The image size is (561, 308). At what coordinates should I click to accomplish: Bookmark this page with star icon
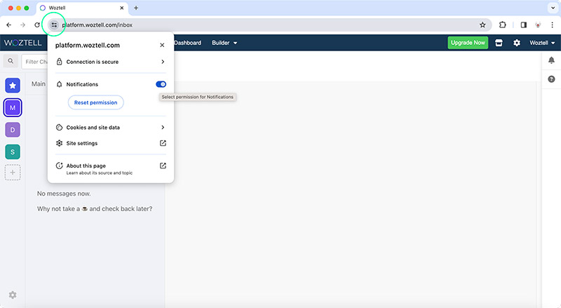pyautogui.click(x=482, y=25)
